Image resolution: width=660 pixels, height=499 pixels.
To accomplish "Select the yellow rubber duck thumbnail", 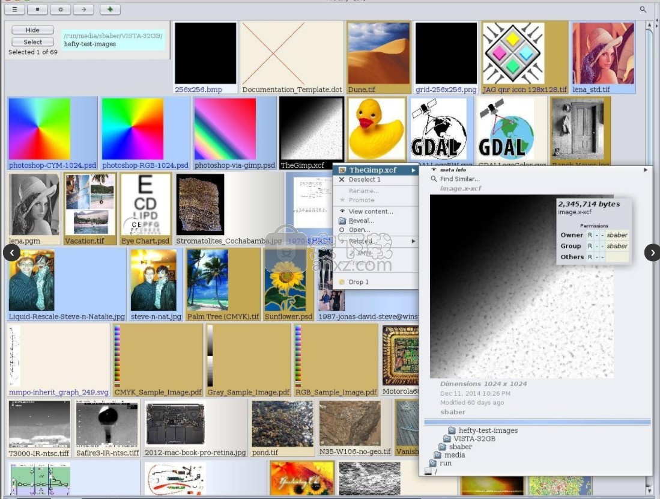I will coord(377,129).
